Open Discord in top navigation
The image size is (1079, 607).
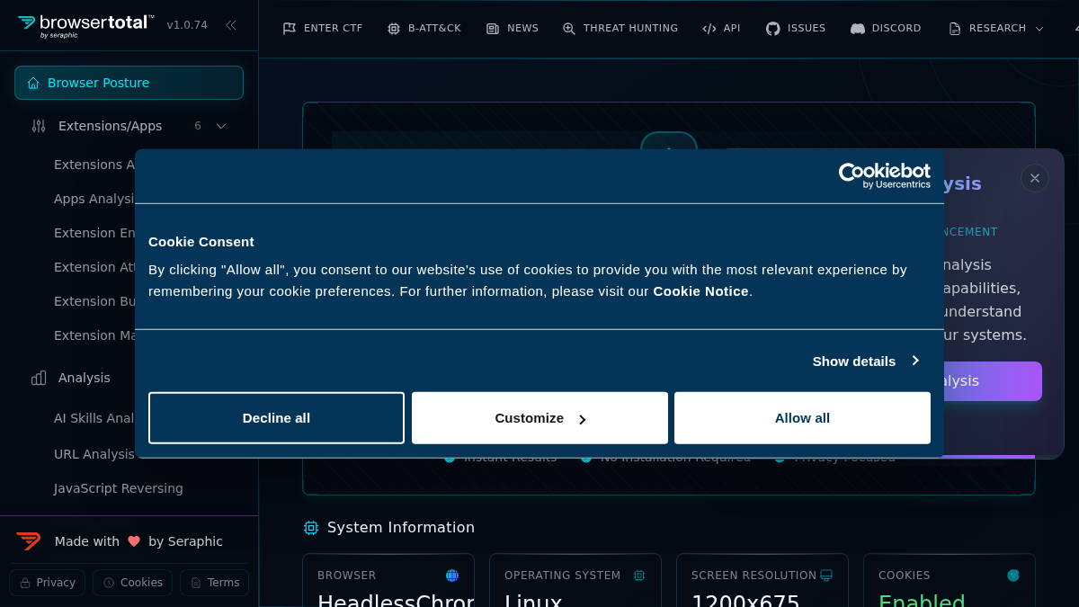pos(887,29)
